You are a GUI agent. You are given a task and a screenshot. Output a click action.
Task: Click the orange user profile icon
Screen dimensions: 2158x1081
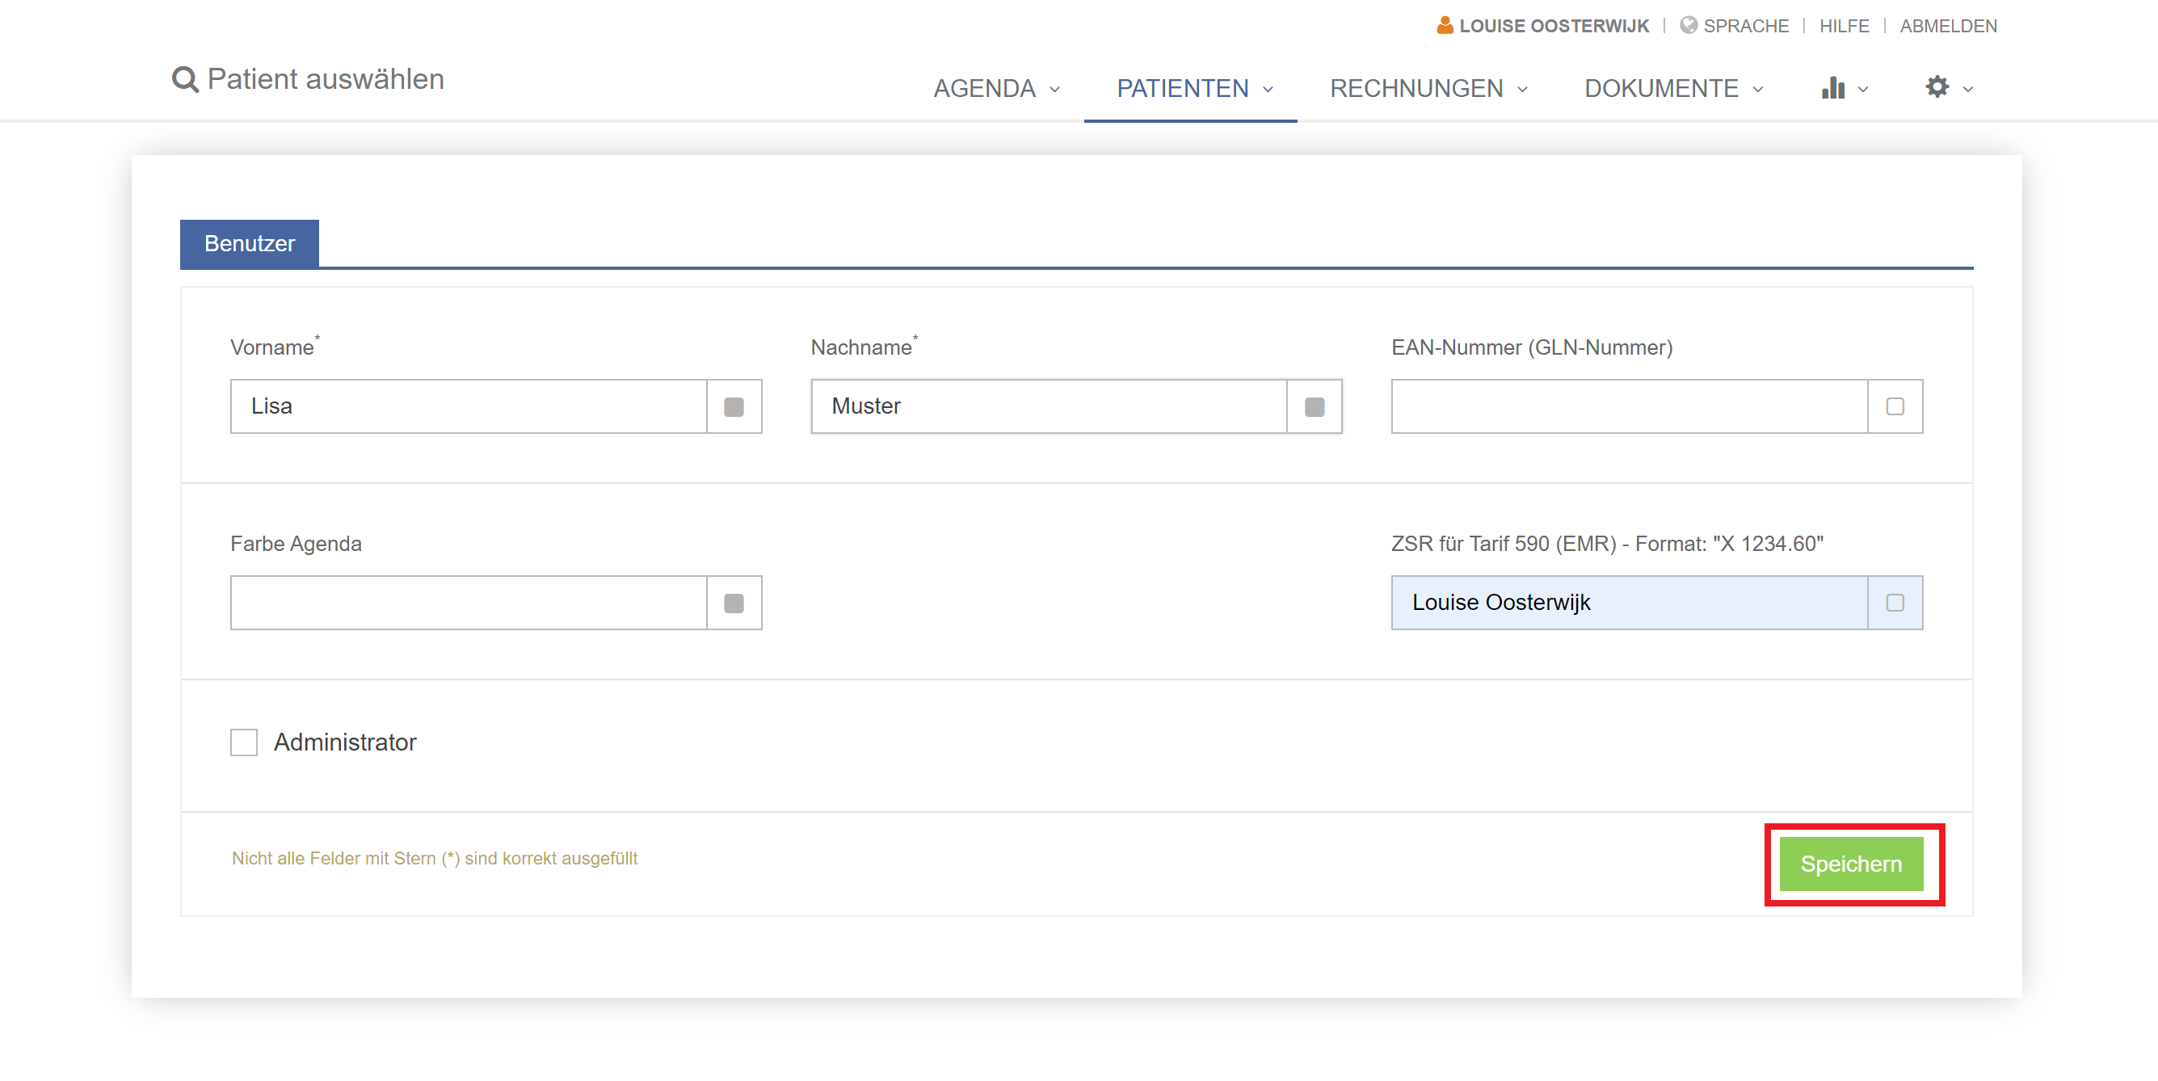1445,25
